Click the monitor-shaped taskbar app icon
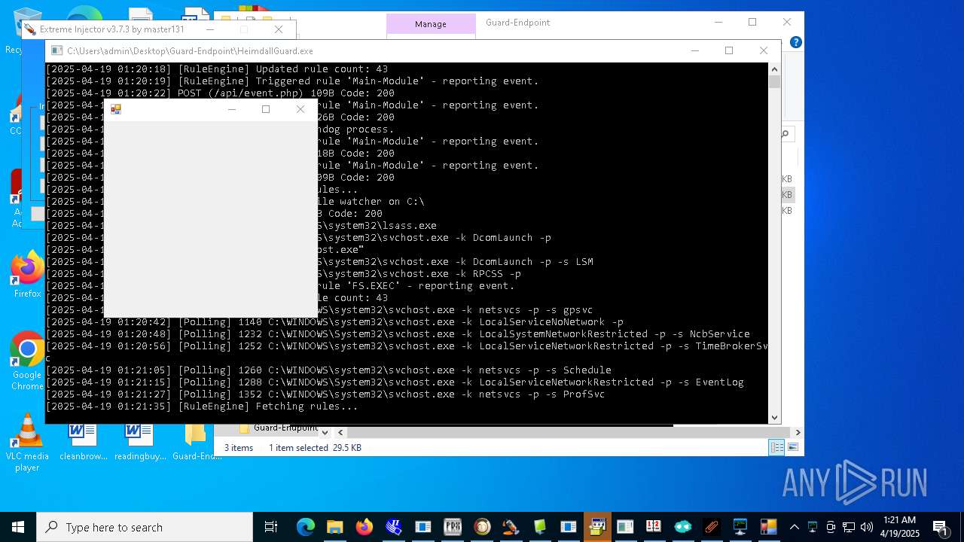The width and height of the screenshot is (964, 542). click(x=740, y=527)
